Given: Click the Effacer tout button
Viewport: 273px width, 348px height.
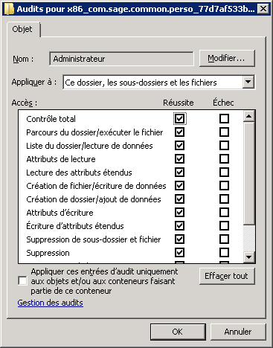Looking at the screenshot, I should click(227, 276).
